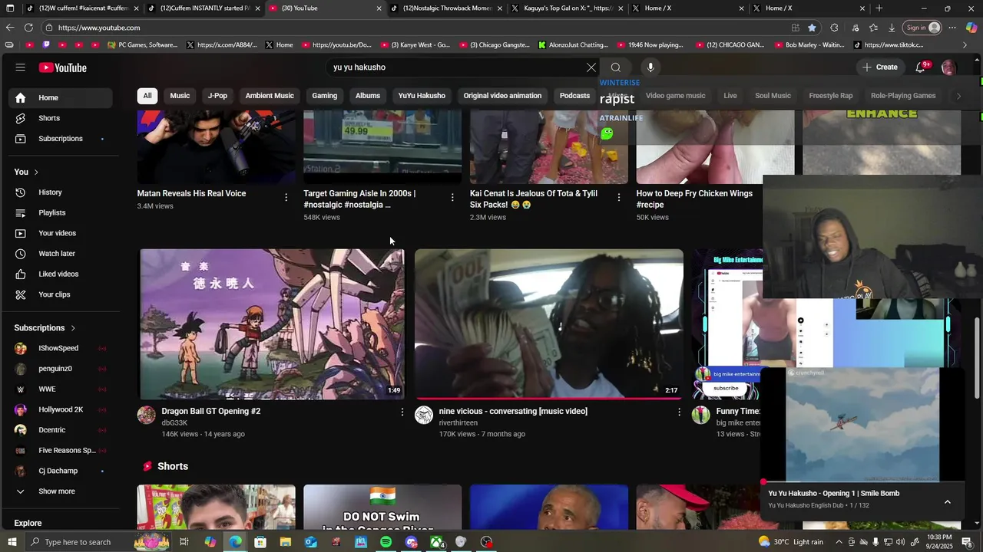Open options for Kai Cenat Is Jealous video

click(619, 197)
